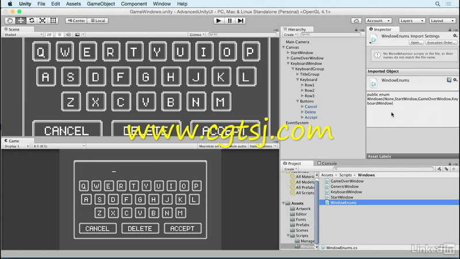This screenshot has height=259, width=460.
Task: Select the GenericWindow script file
Action: coord(344,186)
